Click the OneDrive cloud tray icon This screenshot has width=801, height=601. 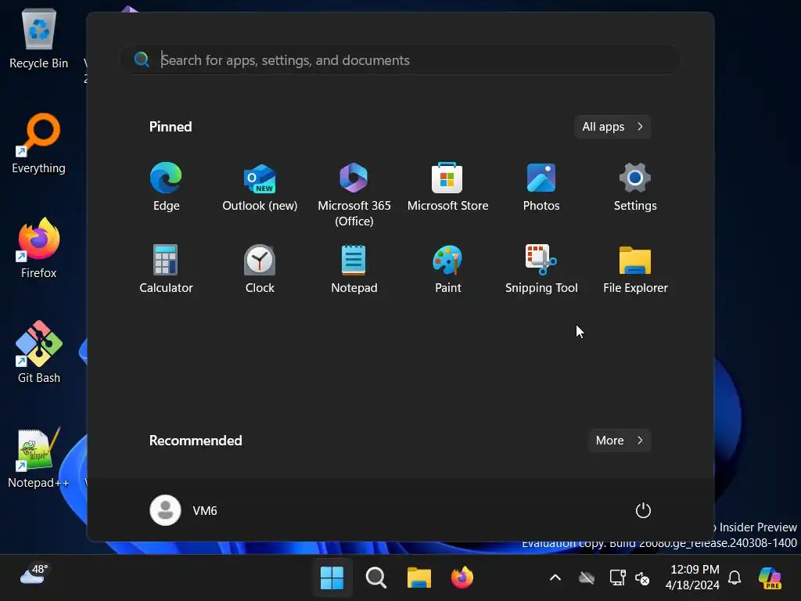[587, 578]
